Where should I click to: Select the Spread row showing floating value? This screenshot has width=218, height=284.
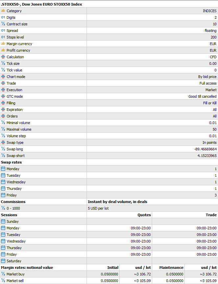(109, 31)
